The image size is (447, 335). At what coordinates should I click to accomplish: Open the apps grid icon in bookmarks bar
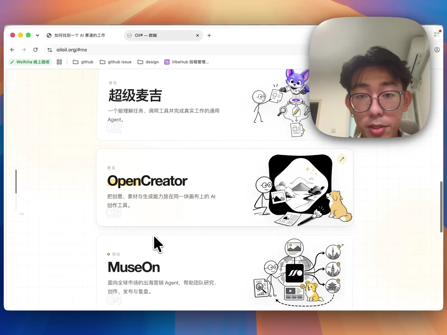click(x=59, y=62)
